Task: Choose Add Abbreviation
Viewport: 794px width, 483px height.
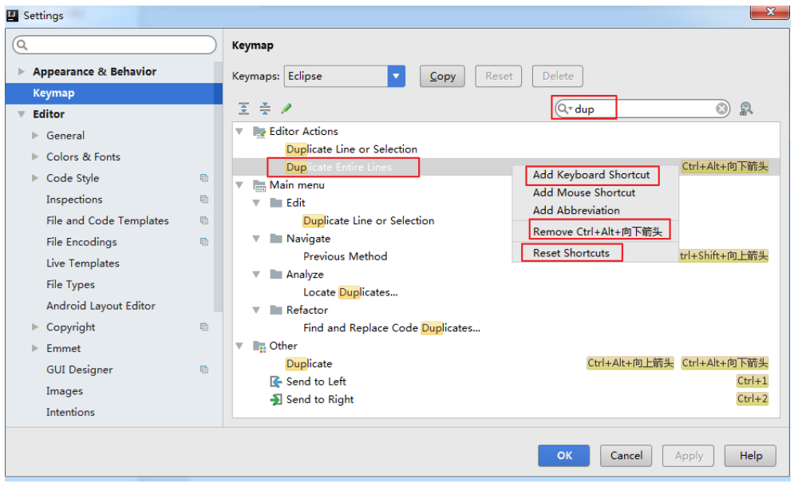Action: 576,210
